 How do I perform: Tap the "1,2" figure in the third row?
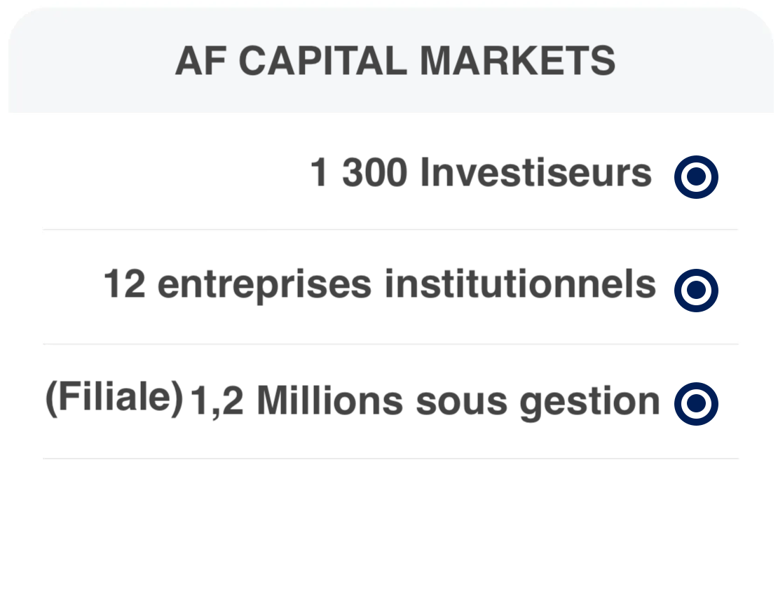point(217,401)
